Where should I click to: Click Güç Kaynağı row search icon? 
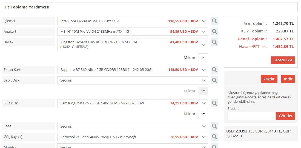click(x=214, y=137)
